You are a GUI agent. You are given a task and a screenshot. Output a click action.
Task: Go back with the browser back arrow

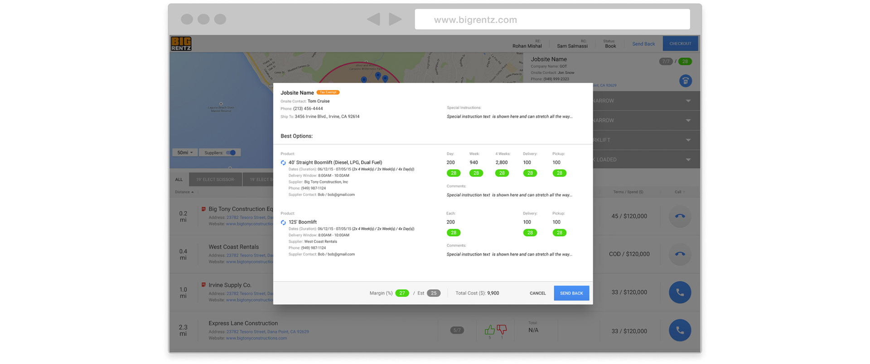(373, 19)
